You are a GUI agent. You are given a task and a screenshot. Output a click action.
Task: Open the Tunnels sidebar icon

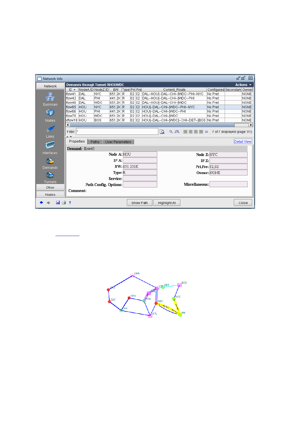(50, 175)
